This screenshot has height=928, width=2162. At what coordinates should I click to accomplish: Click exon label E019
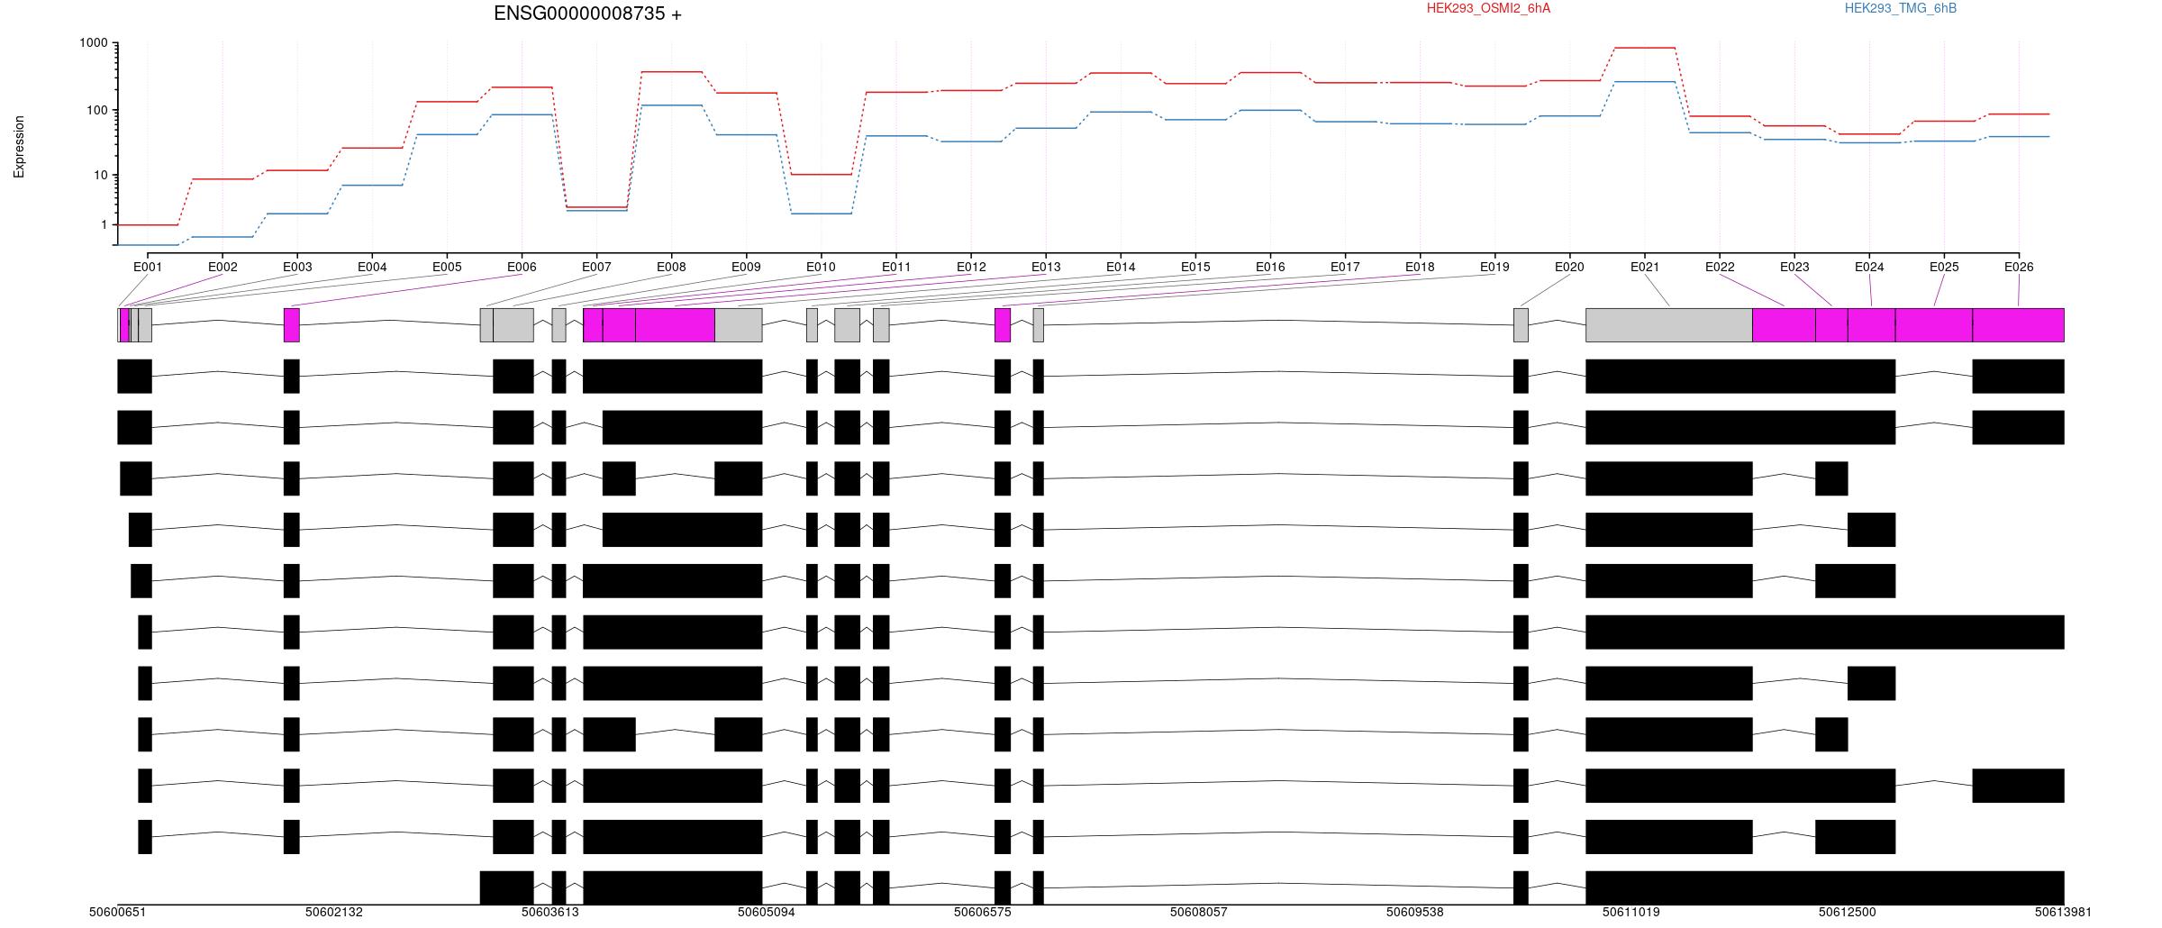[1494, 267]
